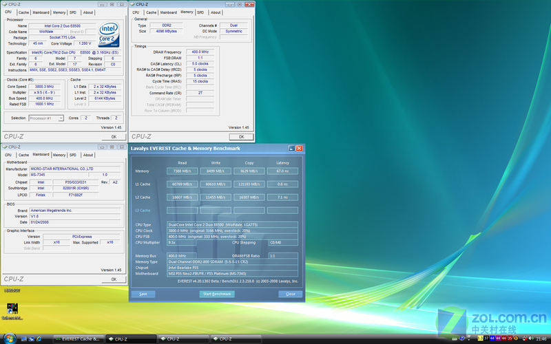Image resolution: width=551 pixels, height=344 pixels.
Task: Click the L3 Cache label in EVEREST
Action: click(x=143, y=211)
